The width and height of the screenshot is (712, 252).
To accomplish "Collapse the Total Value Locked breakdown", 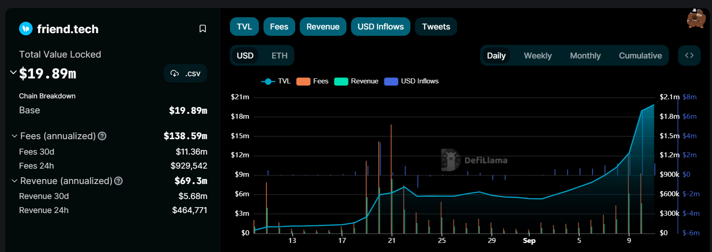I will (13, 73).
